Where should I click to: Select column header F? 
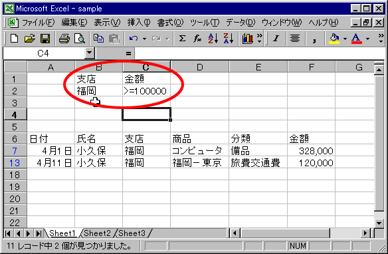coord(311,67)
